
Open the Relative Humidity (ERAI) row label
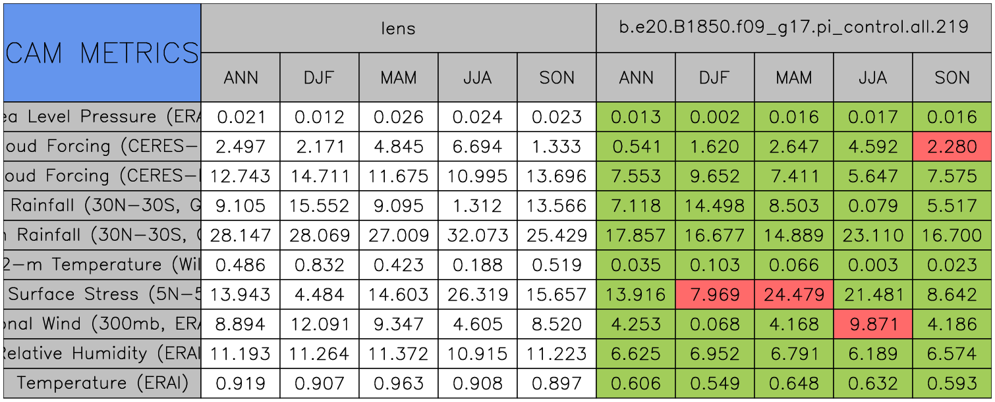(x=102, y=353)
